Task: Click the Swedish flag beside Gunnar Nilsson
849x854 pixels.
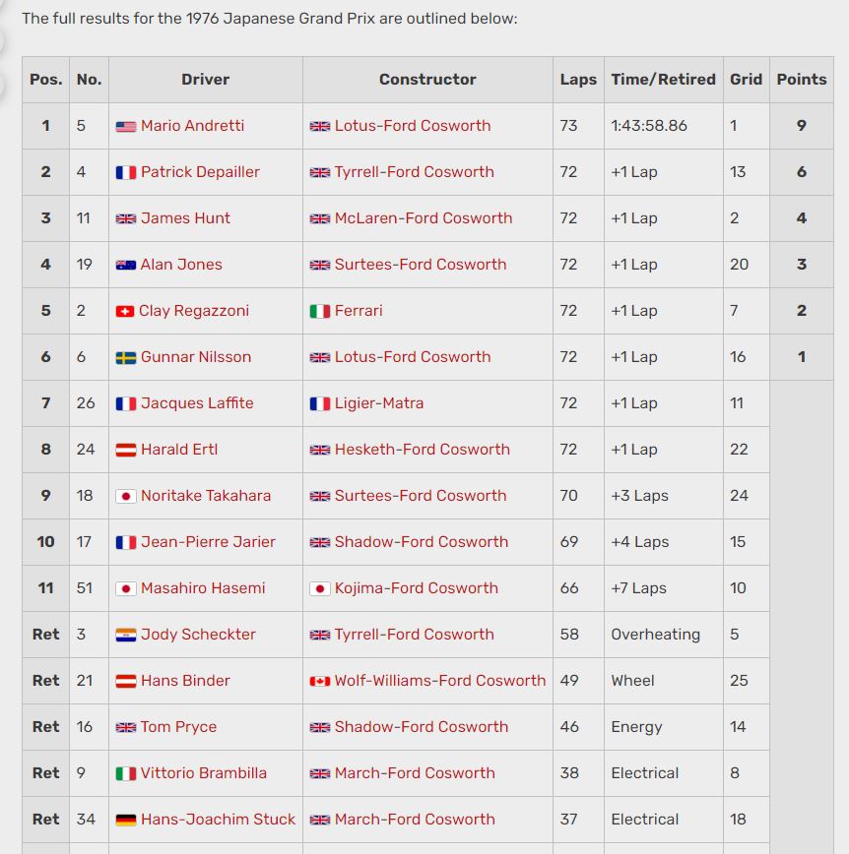Action: (x=125, y=358)
